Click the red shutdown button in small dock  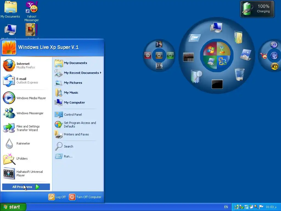[x=148, y=55]
